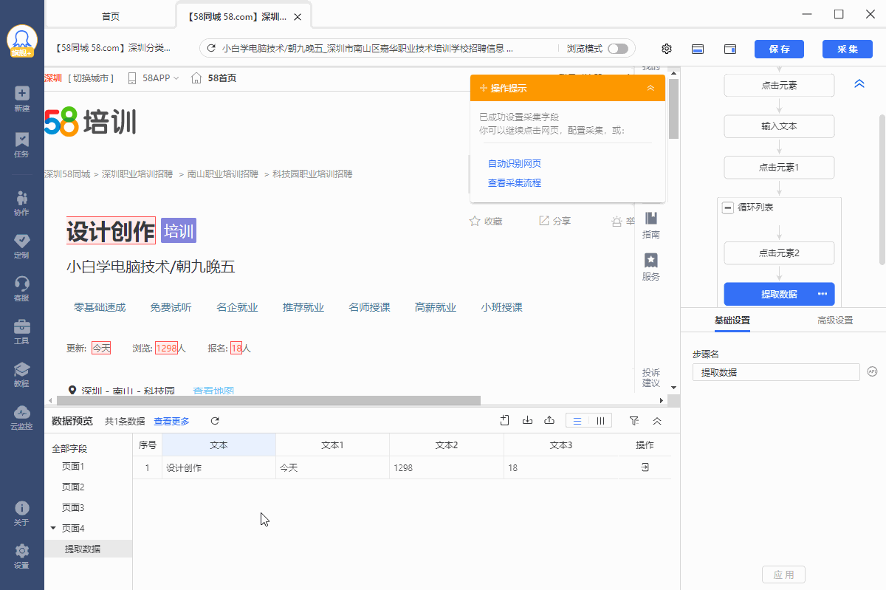886x590 pixels.
Task: Open the 协作 sidebar section
Action: coord(21,202)
